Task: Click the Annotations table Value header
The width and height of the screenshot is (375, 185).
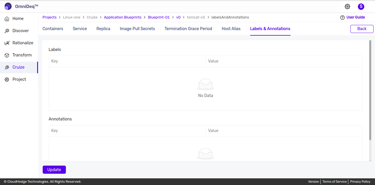Action: (x=284, y=131)
